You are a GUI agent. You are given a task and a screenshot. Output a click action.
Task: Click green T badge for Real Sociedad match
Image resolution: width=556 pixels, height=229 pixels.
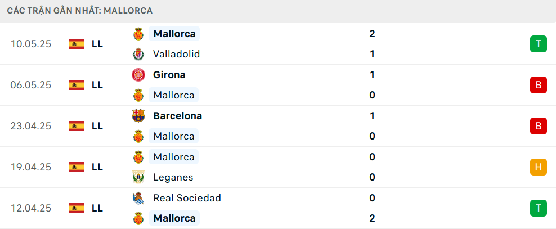(539, 208)
